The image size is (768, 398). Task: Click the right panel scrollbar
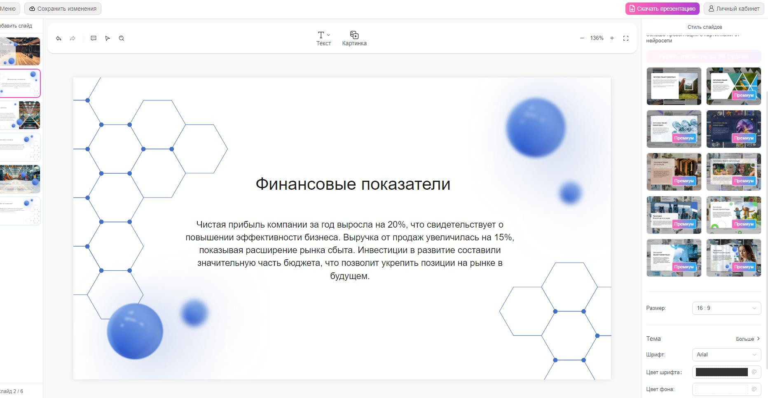pos(767,230)
